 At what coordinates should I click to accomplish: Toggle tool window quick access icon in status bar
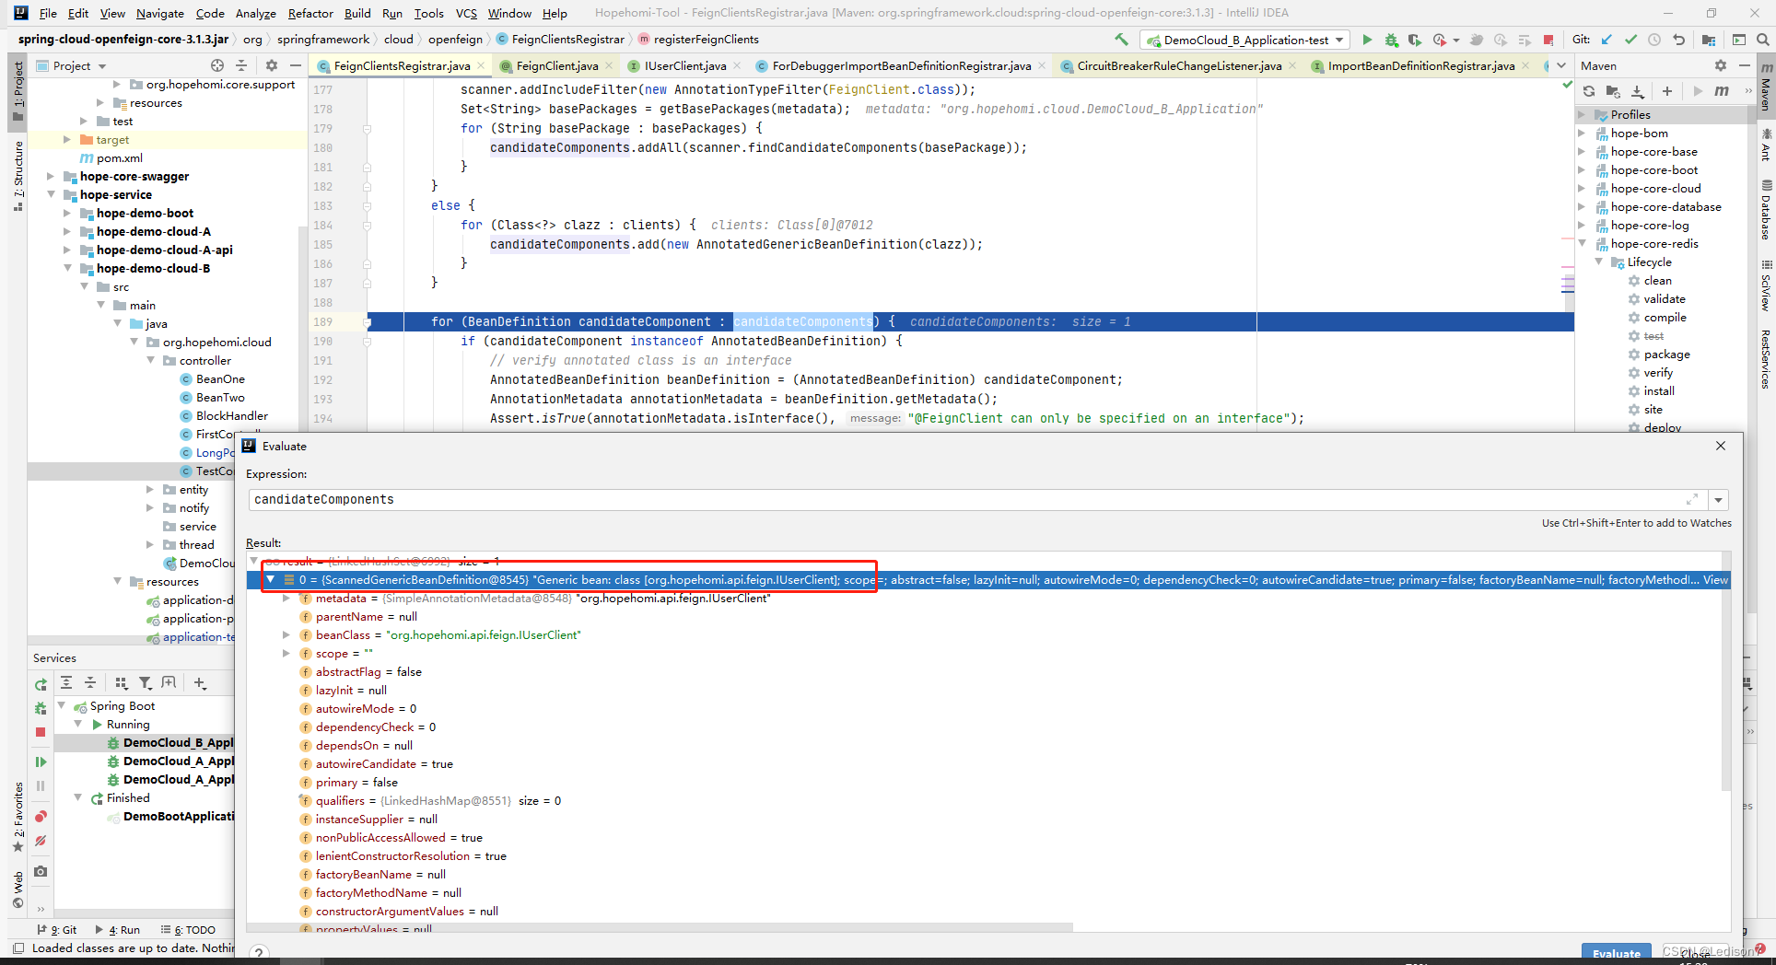[x=18, y=948]
